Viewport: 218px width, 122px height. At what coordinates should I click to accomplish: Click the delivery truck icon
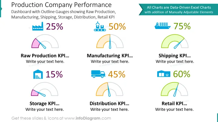click(x=98, y=74)
